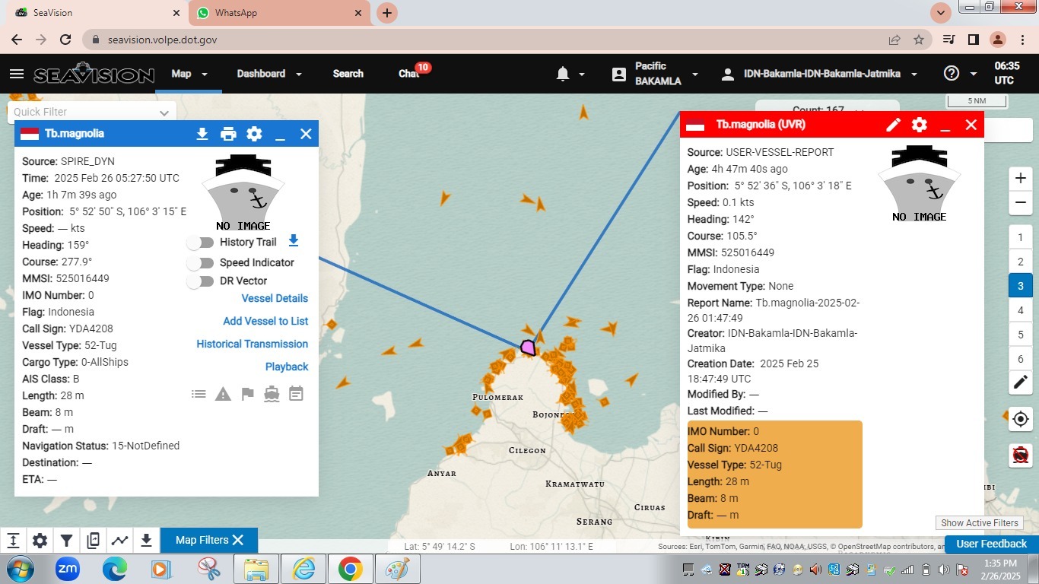Click the notification bell icon
1039x584 pixels.
pos(563,74)
